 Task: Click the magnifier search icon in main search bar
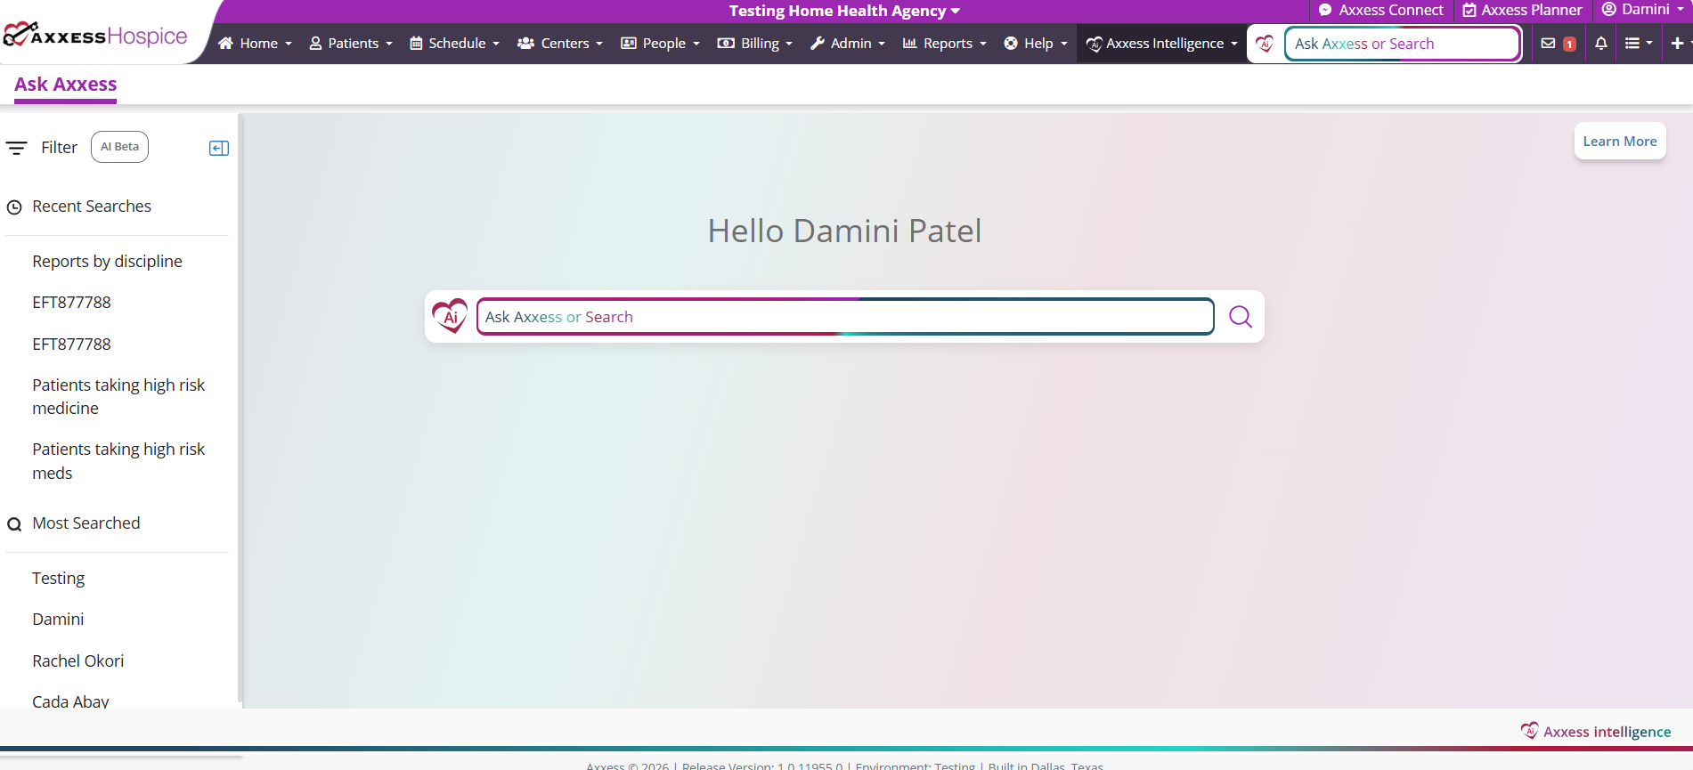(1240, 317)
